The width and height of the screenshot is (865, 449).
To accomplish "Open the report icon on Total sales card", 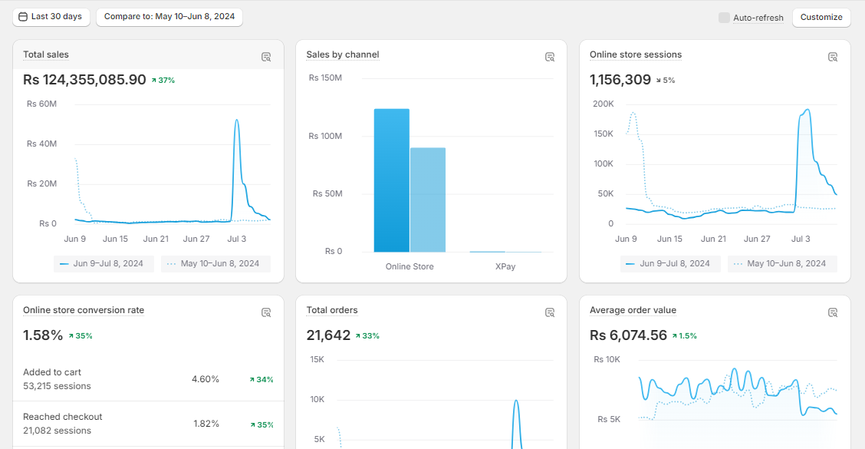I will coord(266,57).
